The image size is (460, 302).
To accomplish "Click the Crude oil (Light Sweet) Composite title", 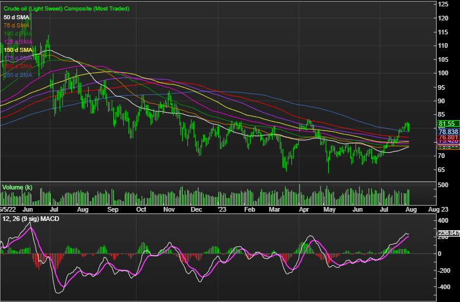I will (67, 9).
